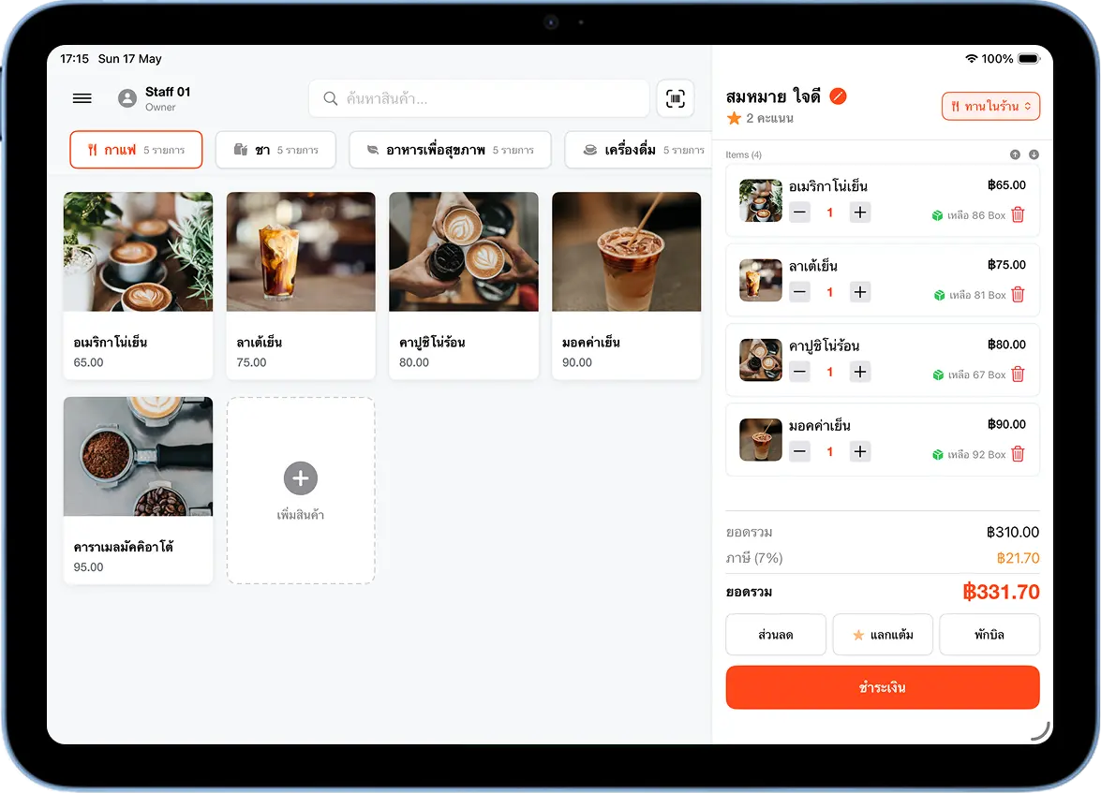Increase มอคค่าเย็น quantity

[859, 451]
